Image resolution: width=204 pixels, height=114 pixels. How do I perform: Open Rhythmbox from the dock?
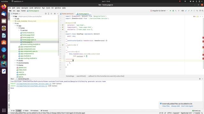pyautogui.click(x=4, y=28)
